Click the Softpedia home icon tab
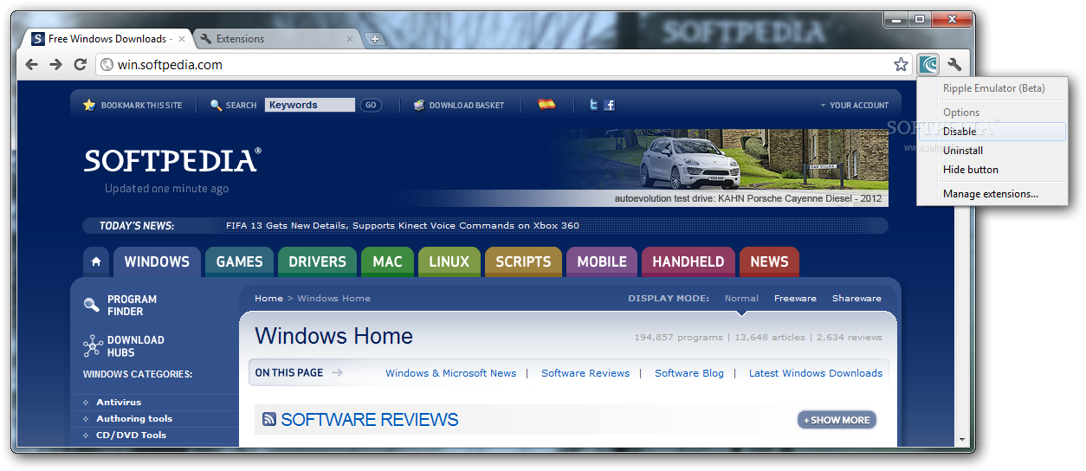 tap(96, 261)
